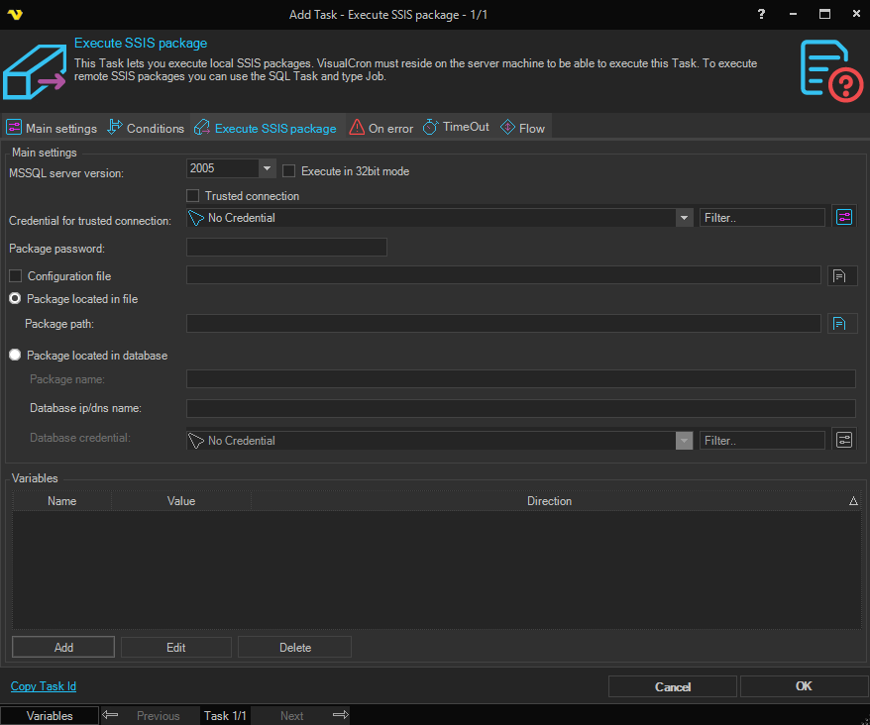
Task: Click the Add variable button
Action: (63, 648)
